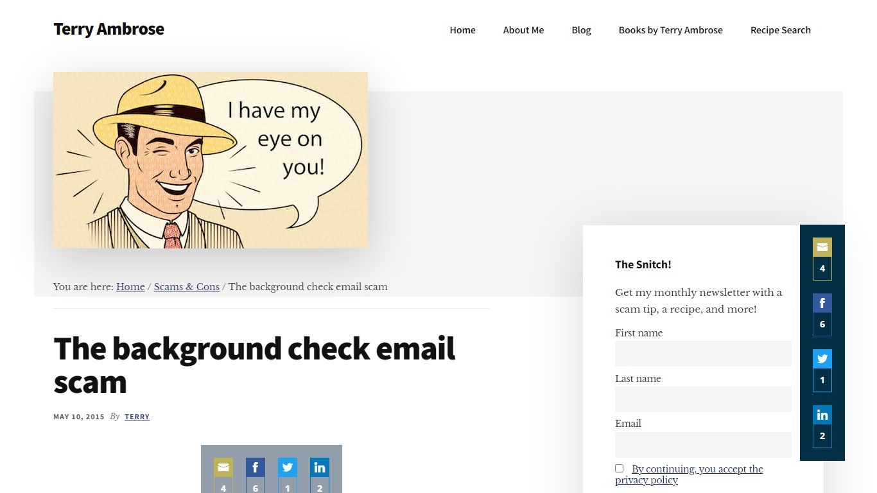Open the Recipe Search menu item
The height and width of the screenshot is (493, 877).
(x=780, y=30)
